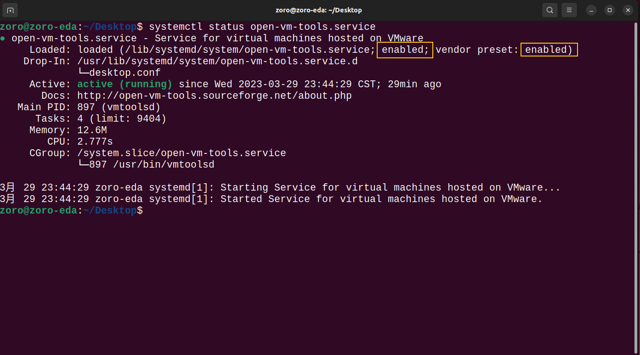Click the typed systemctl status command text
Viewport: 640px width, 355px height.
262,27
